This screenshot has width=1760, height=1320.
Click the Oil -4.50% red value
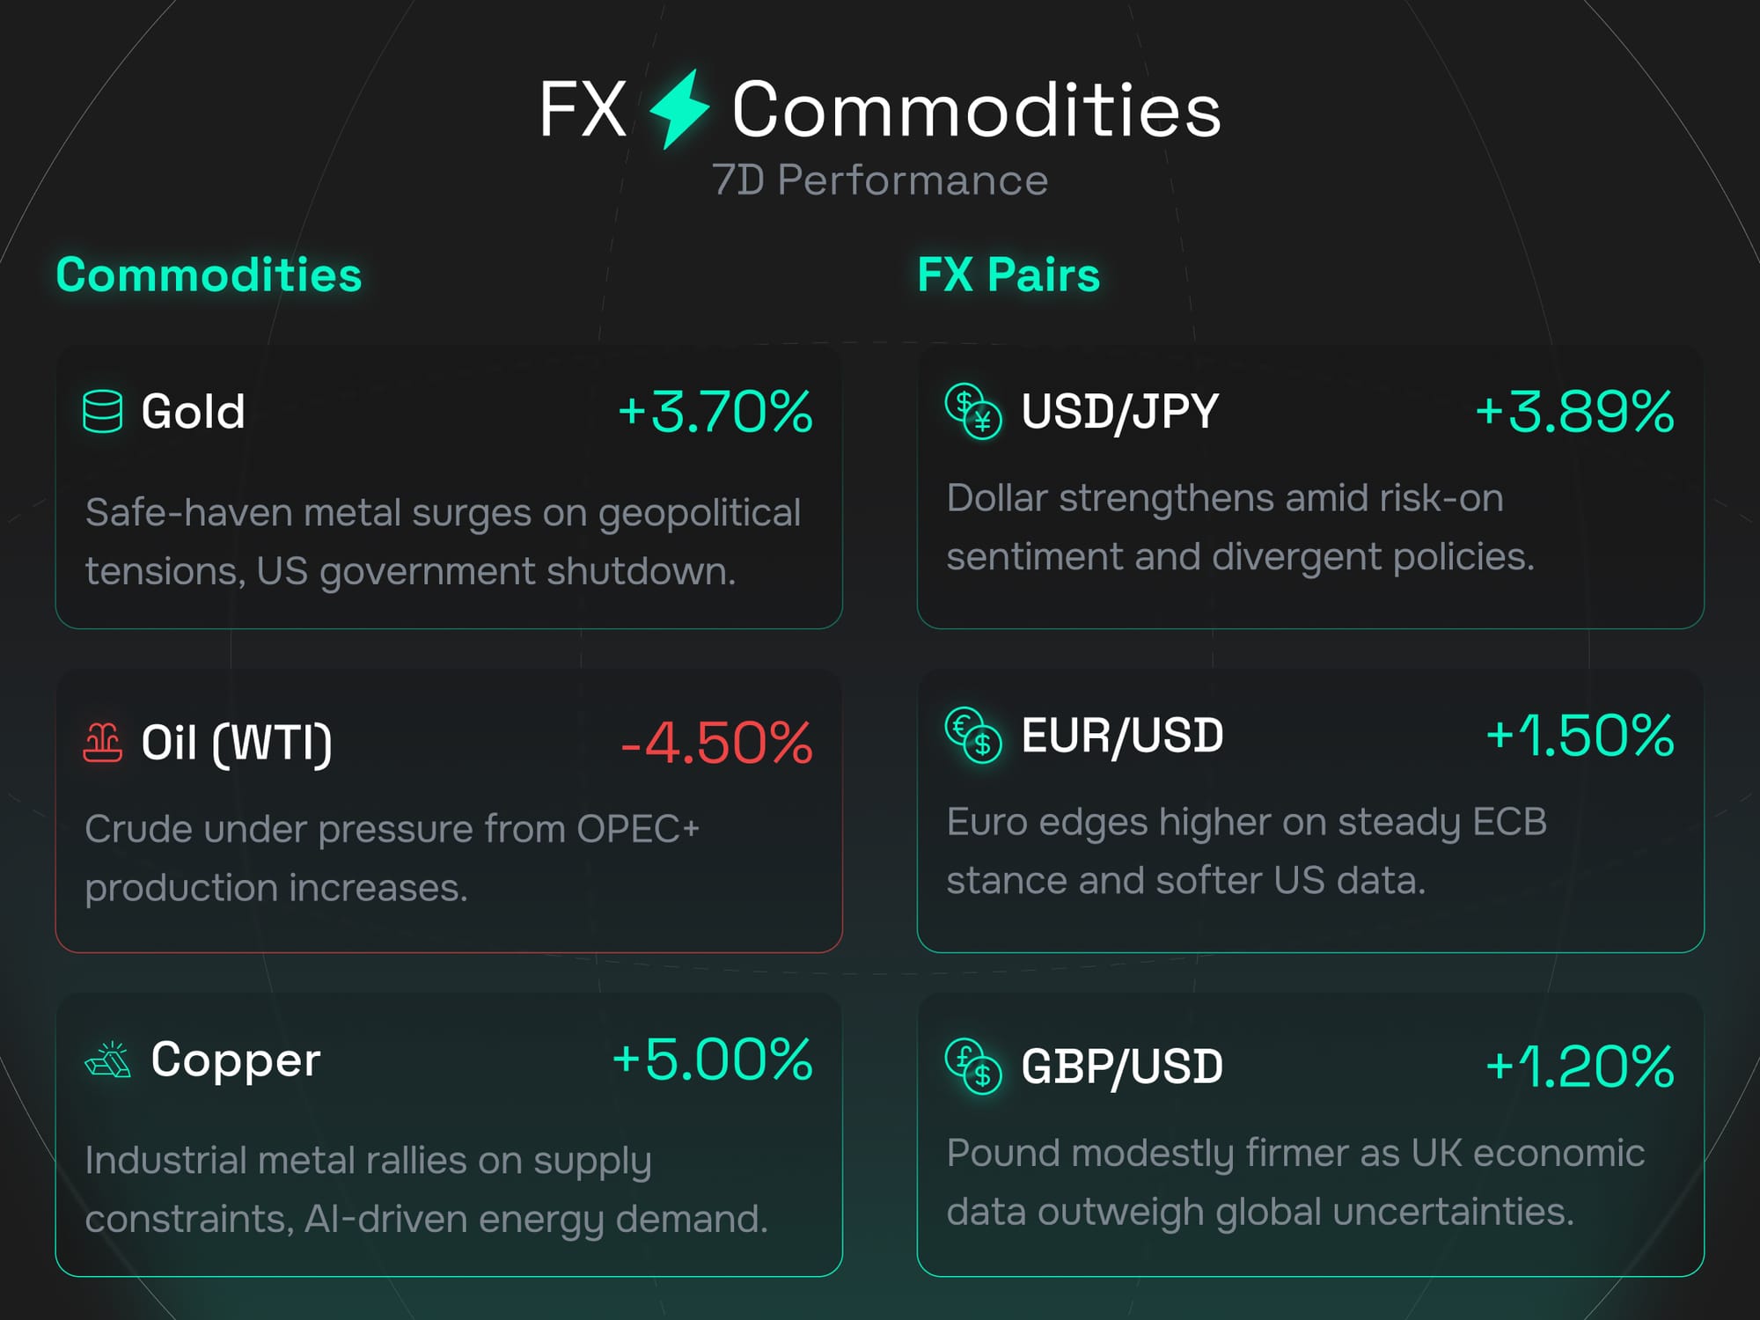point(716,742)
